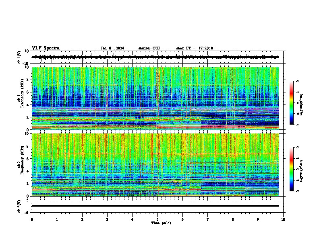This screenshot has width=319, height=246.
Task: Click ch.2 frequency axis tick "8"
Action: pos(28,146)
